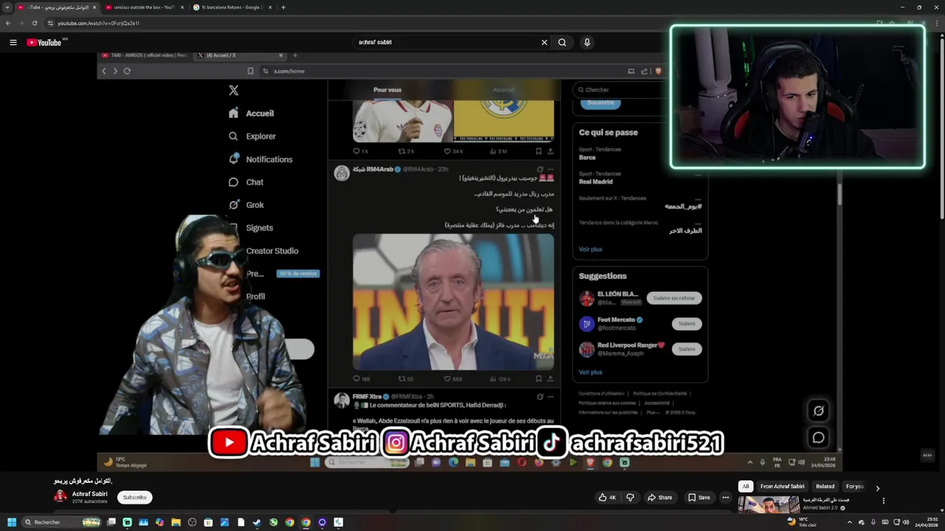Subscribe to Achraf Sabiri channel
The image size is (945, 531).
click(134, 498)
